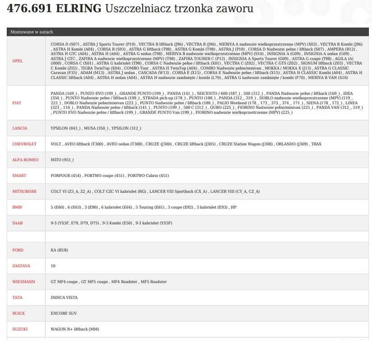Image resolution: width=372 pixels, height=340 pixels.
Task: Click the 'Montowane w autach' table header
Action: [x=188, y=32]
